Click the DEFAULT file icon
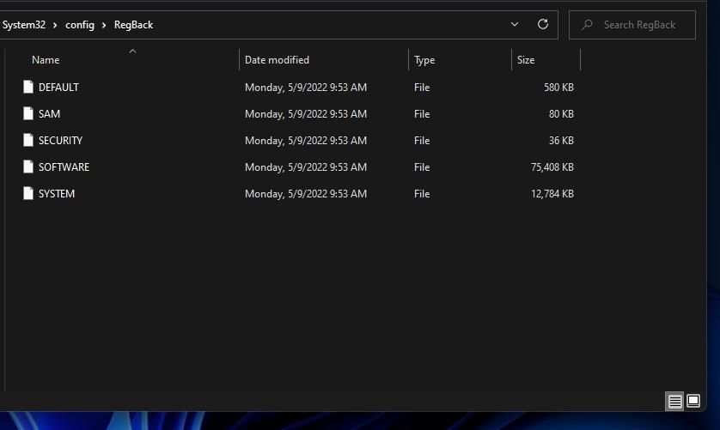Viewport: 720px width, 430px height. tap(28, 87)
